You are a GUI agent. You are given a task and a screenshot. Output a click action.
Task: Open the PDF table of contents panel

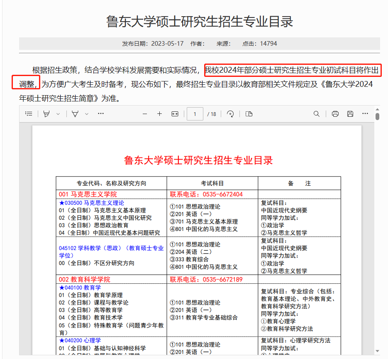coord(29,114)
